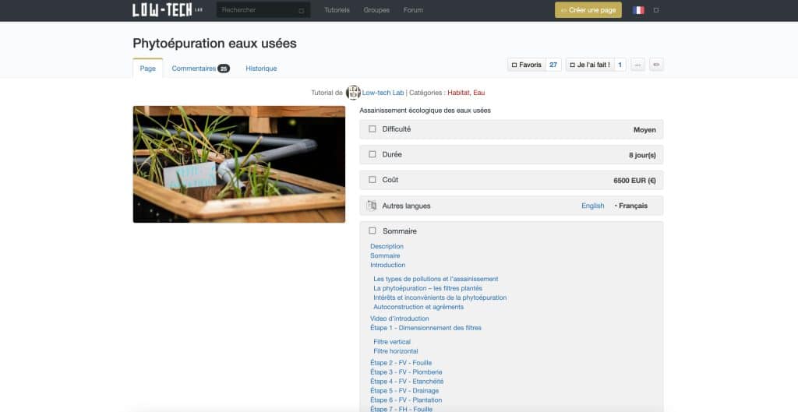Click the Créer une page button
This screenshot has width=798, height=412.
point(588,10)
